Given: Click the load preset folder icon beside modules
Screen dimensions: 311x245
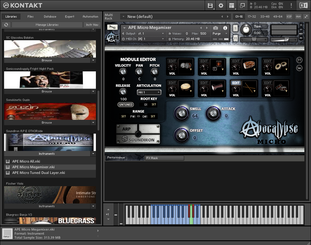Looking at the screenshot, I should 299,68.
